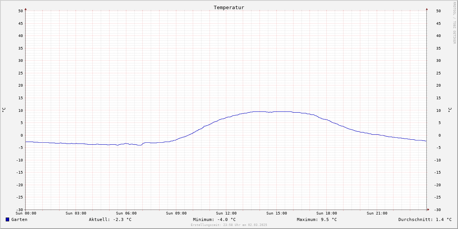Click the right y-axis '40' label
This screenshot has height=229, width=458.
click(x=439, y=36)
